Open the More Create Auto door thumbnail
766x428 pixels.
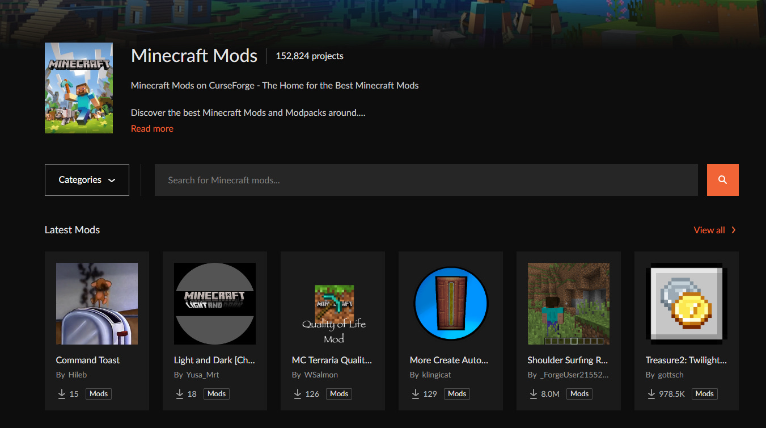click(451, 304)
